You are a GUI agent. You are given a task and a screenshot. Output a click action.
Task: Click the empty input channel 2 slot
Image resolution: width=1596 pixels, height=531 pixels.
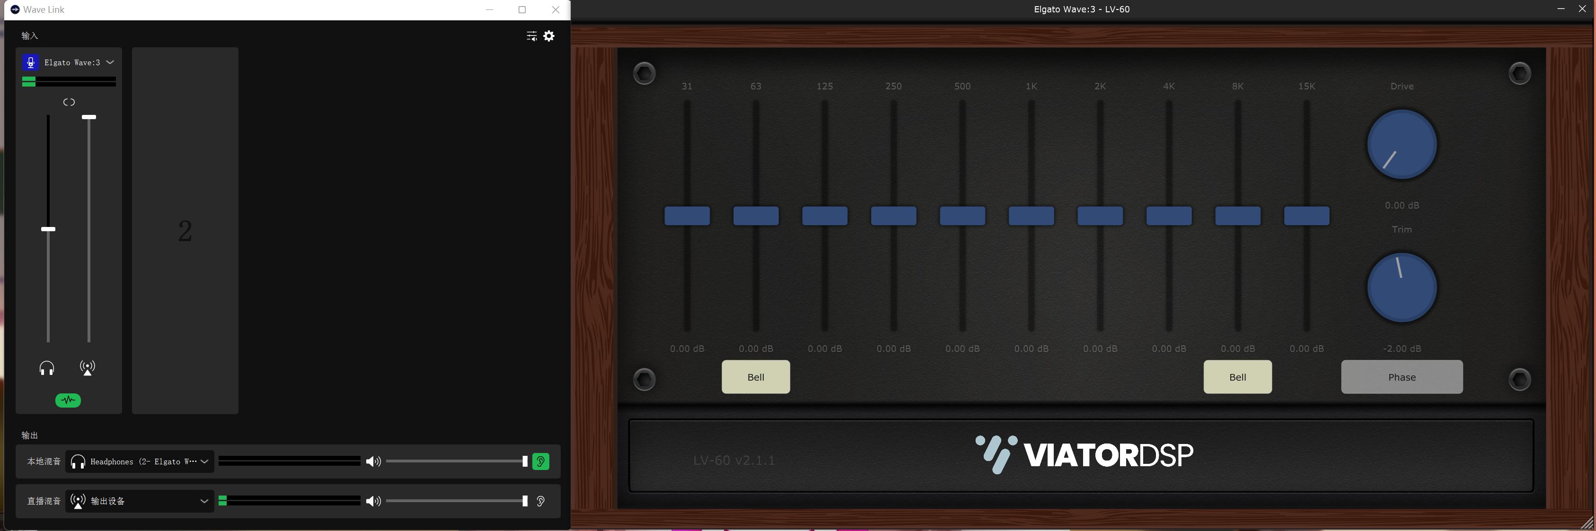185,231
